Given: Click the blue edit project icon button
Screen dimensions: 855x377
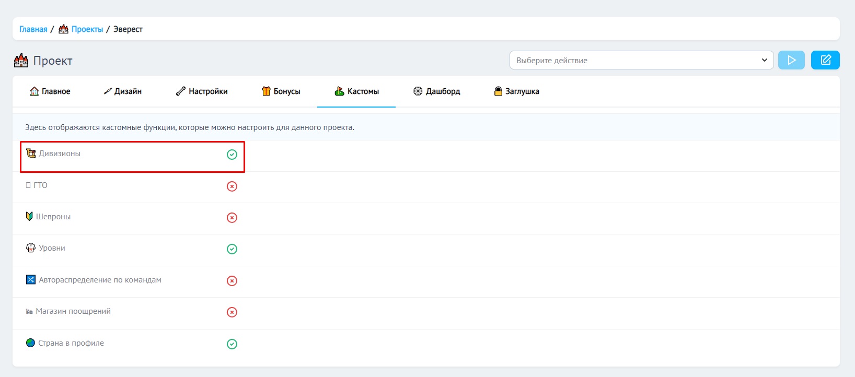Looking at the screenshot, I should tap(825, 60).
